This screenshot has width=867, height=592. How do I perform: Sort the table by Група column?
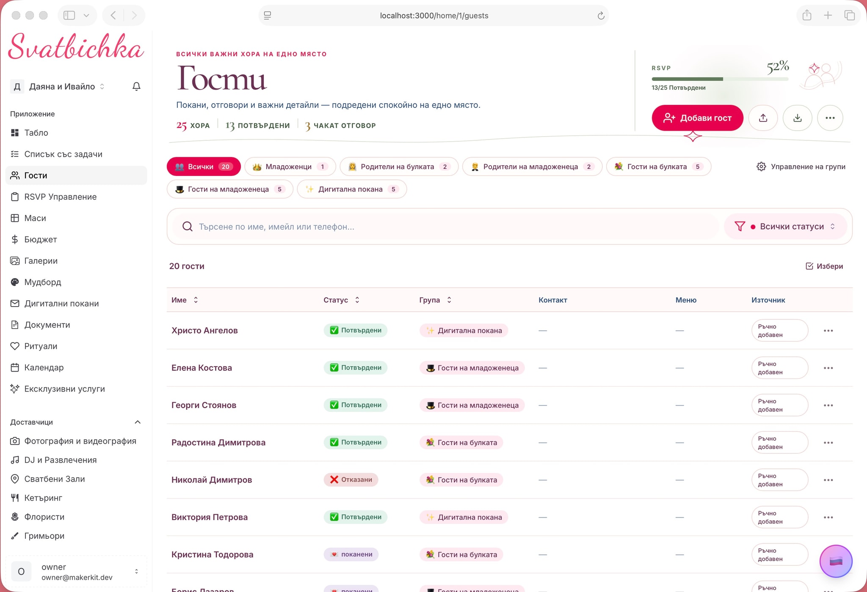pos(435,300)
